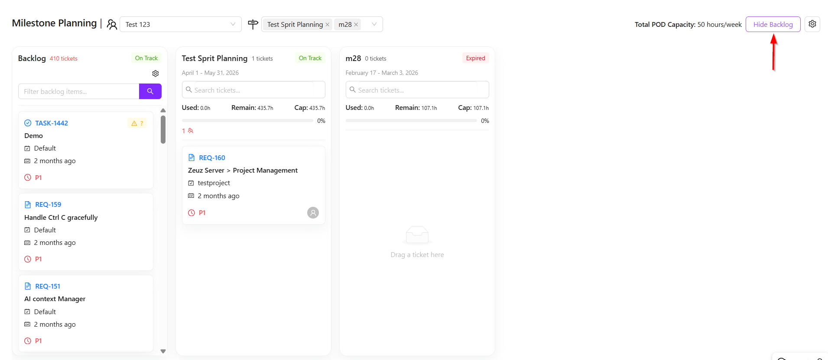Expand the milestone multi-select dropdown arrow
Viewport: 828px width, 360px height.
pyautogui.click(x=374, y=24)
